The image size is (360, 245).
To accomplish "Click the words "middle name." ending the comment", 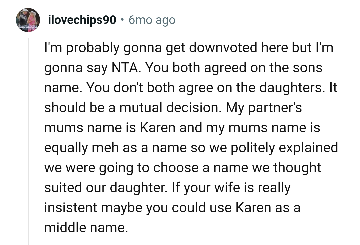I will [86, 228].
